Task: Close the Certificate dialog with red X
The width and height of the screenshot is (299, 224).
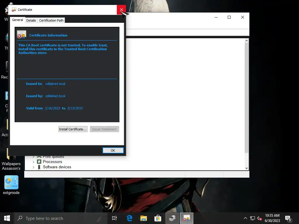Action: click(x=121, y=10)
